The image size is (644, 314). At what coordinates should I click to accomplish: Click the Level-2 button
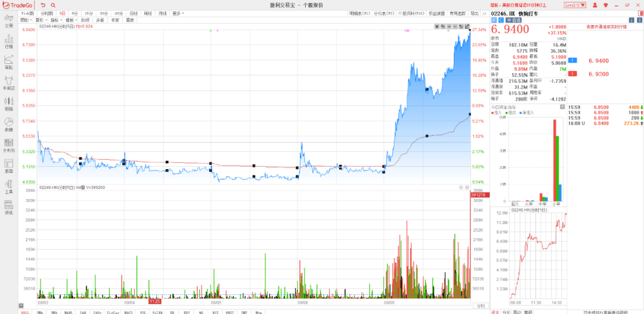576,5
